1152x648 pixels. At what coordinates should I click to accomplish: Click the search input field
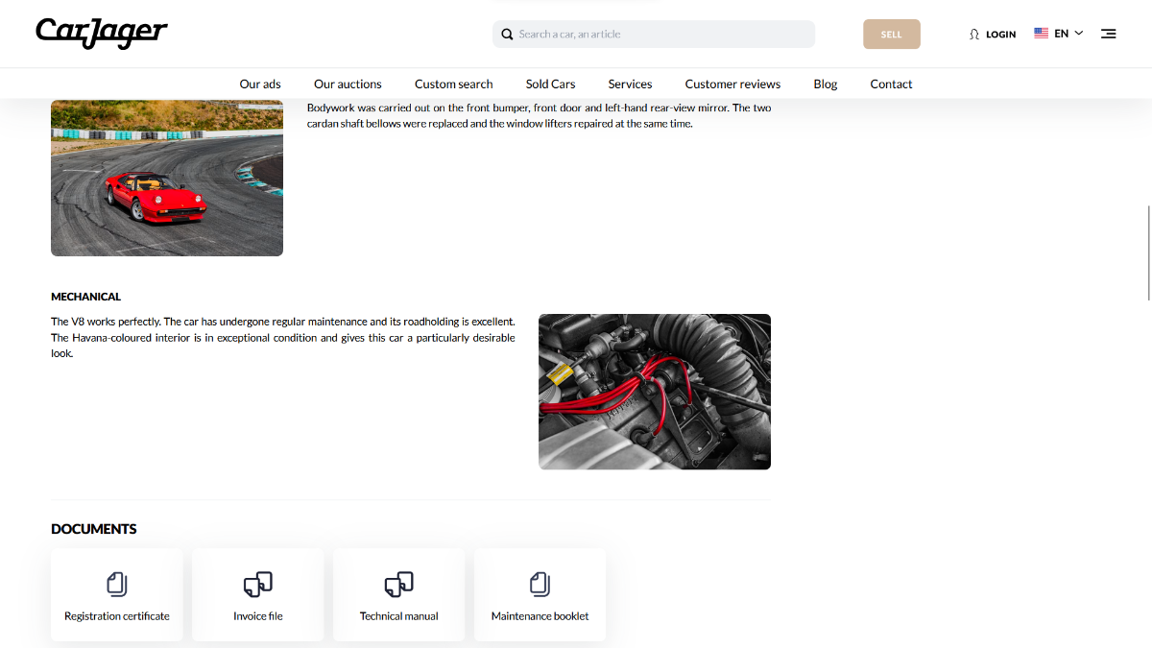(662, 35)
